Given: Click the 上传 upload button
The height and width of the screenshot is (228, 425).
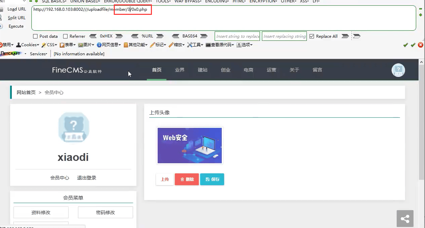Looking at the screenshot, I should [x=165, y=179].
